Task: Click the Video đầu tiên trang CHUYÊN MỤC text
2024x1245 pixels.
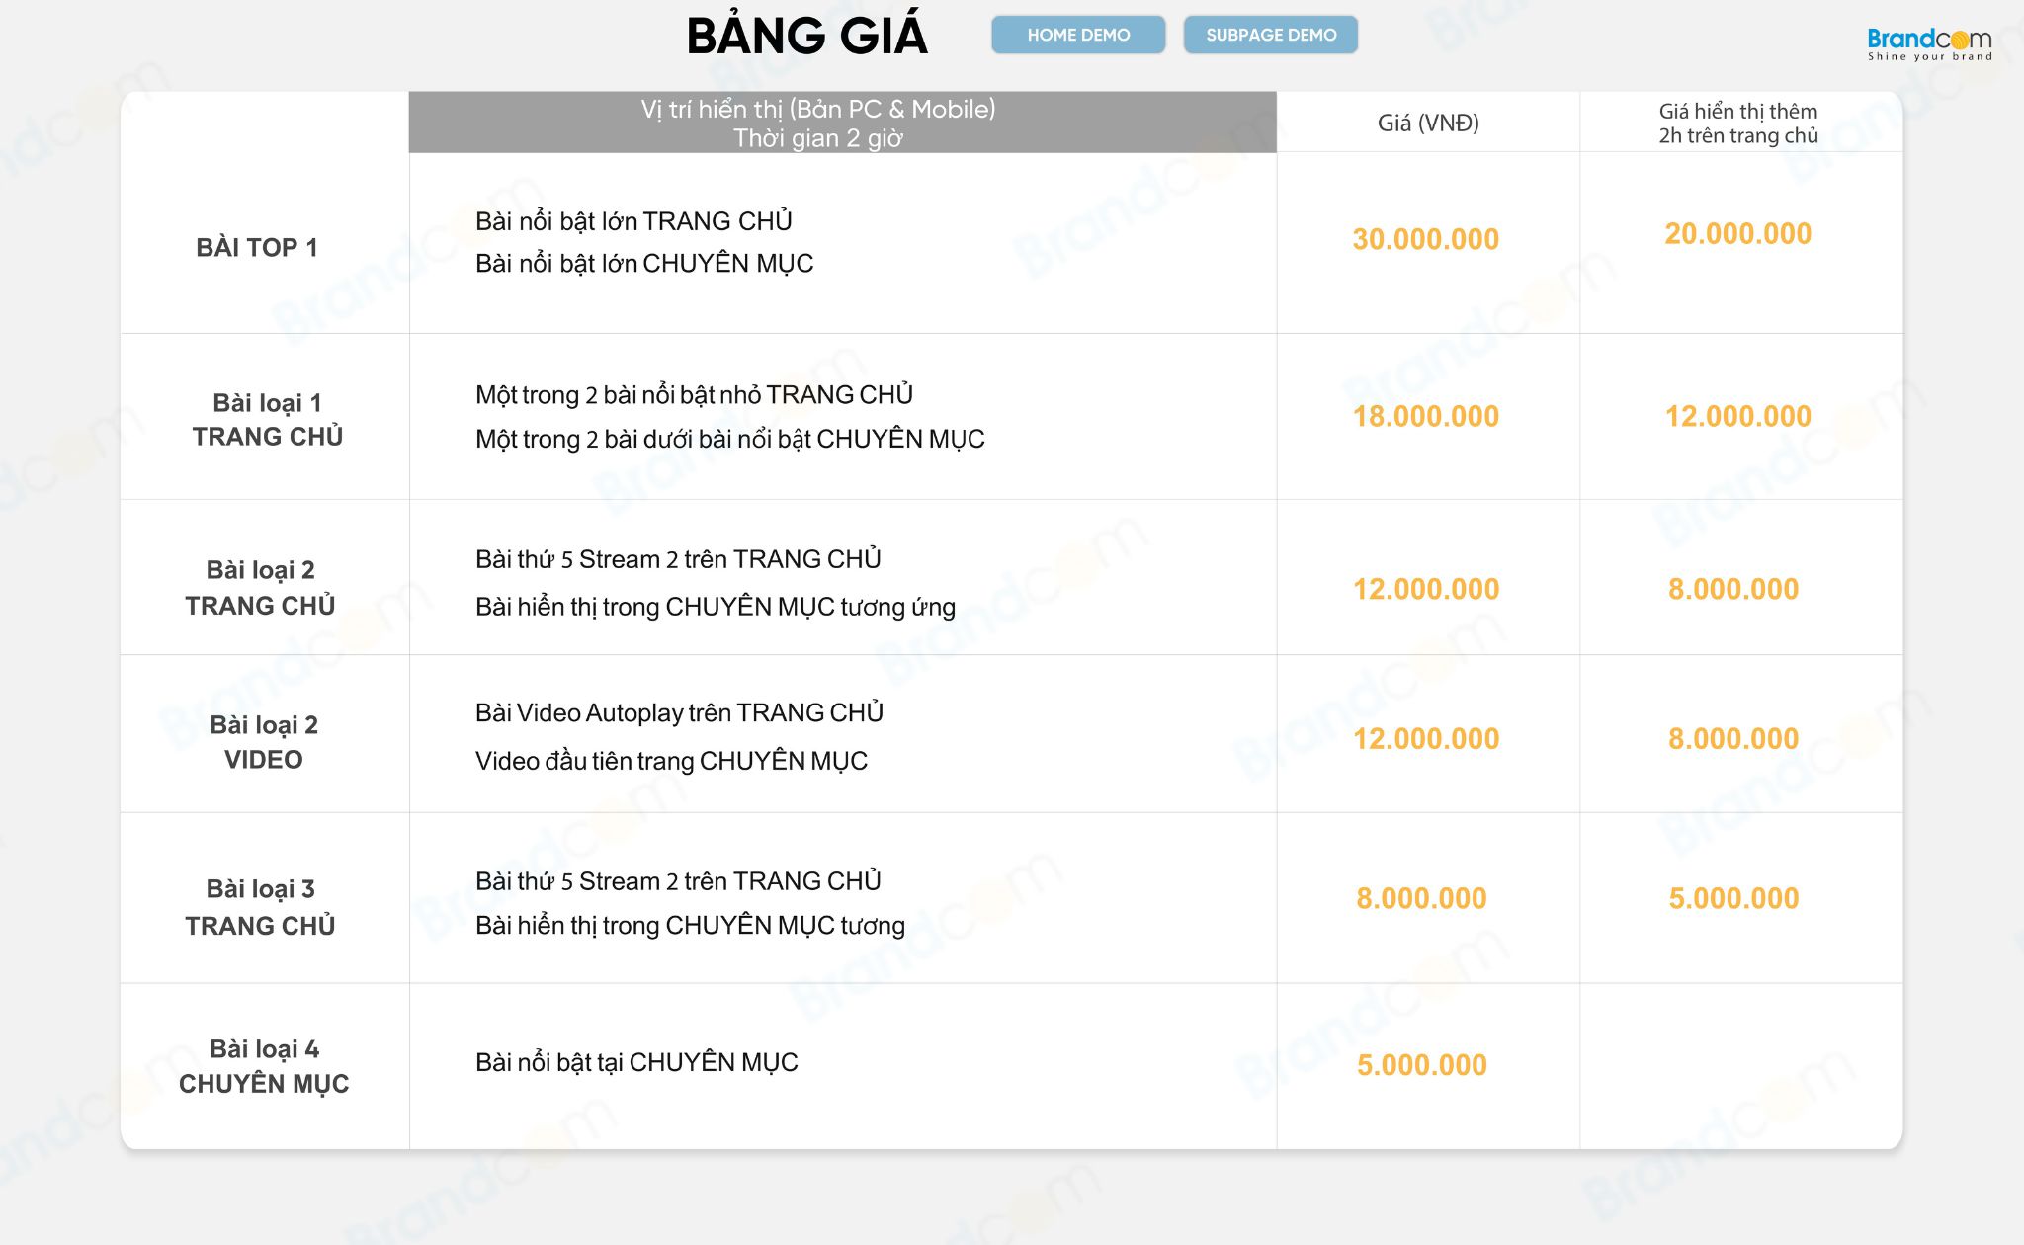Action: point(671,761)
